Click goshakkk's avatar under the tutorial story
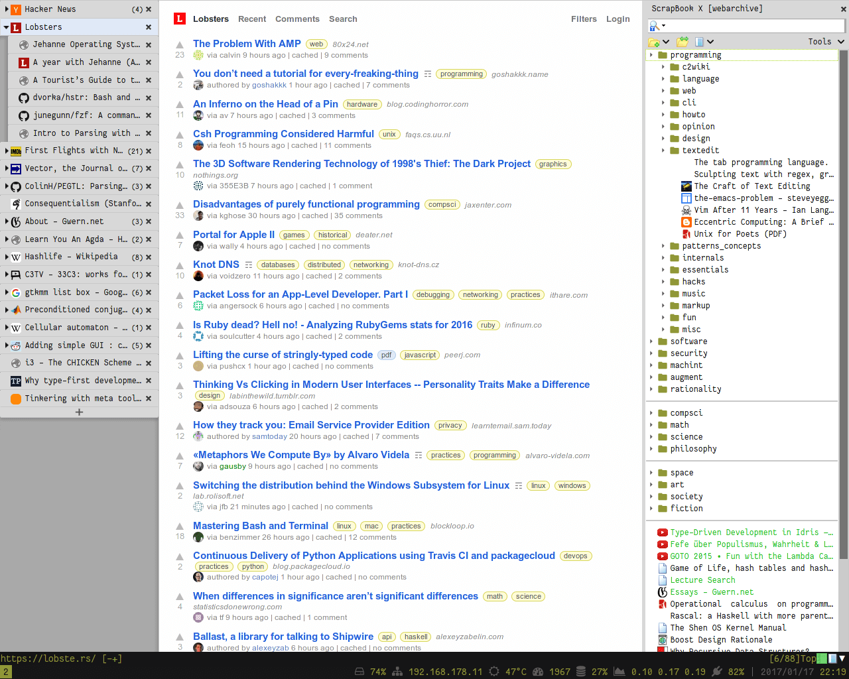Viewport: 849px width, 679px height. click(198, 85)
